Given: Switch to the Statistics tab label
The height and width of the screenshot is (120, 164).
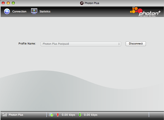Looking at the screenshot, I should pyautogui.click(x=45, y=11).
